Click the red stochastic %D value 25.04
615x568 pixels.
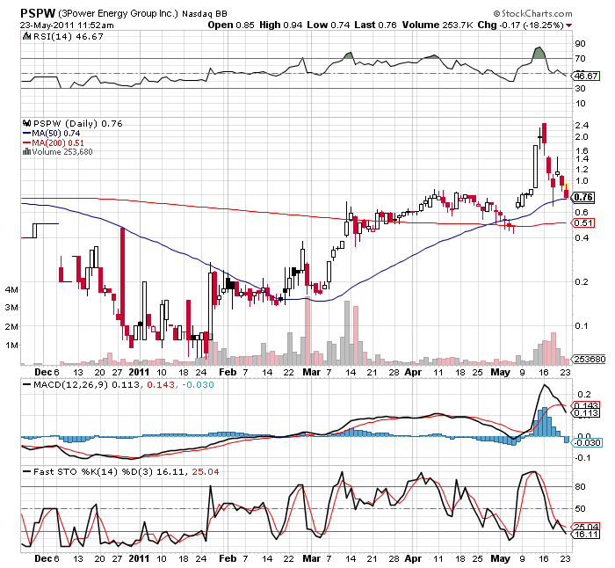(x=206, y=472)
